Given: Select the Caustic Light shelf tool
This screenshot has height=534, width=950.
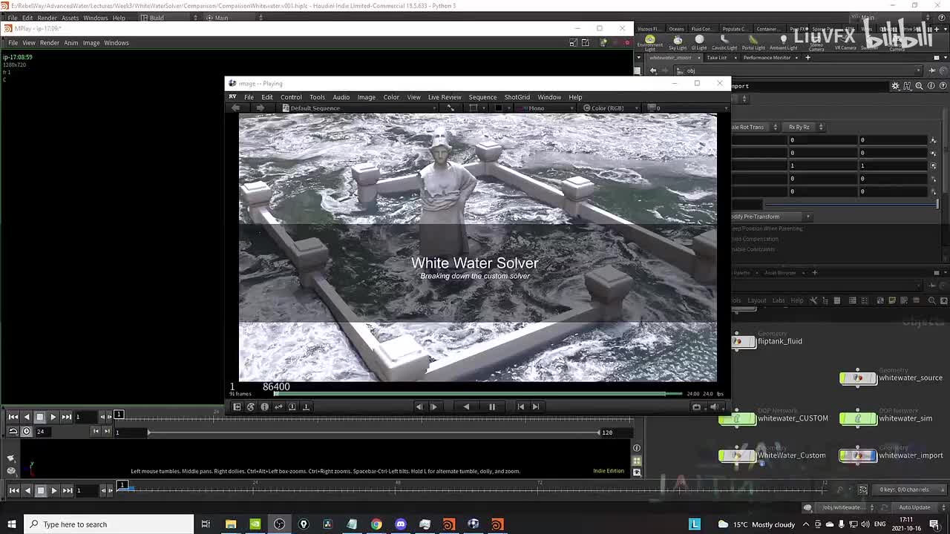Looking at the screenshot, I should coord(724,42).
